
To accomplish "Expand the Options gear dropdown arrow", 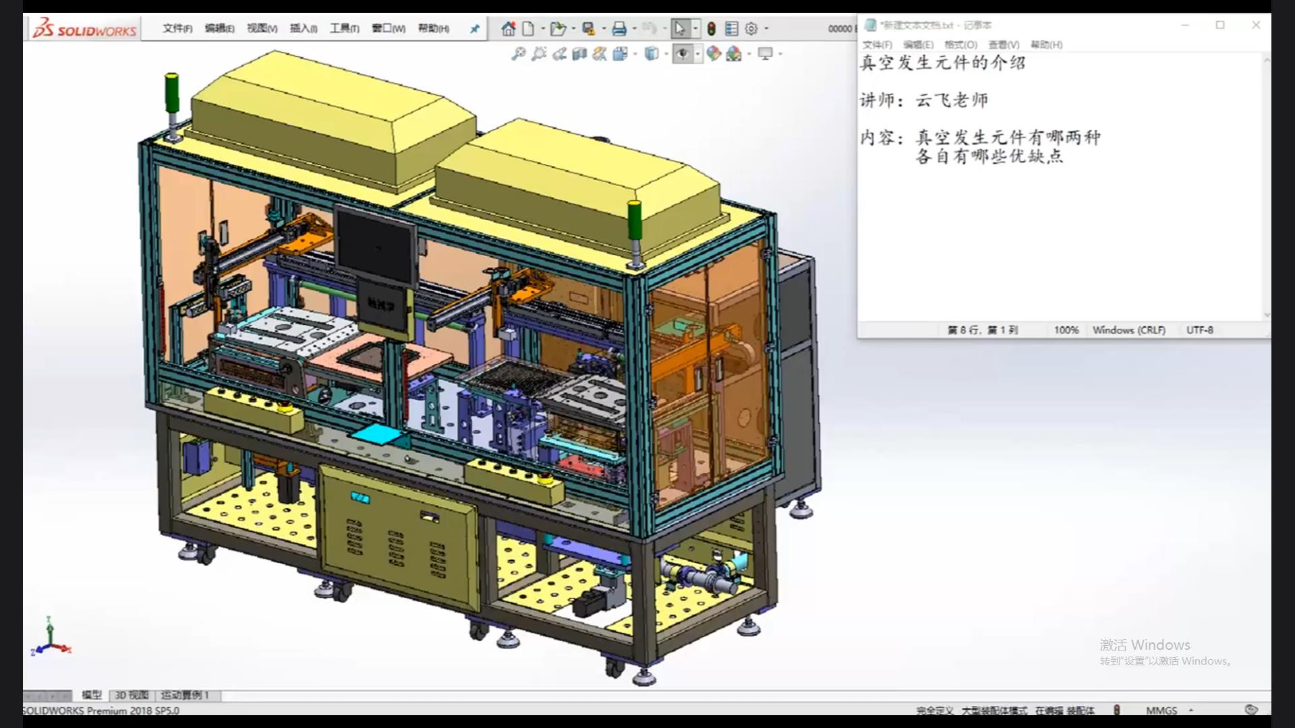I will [766, 28].
